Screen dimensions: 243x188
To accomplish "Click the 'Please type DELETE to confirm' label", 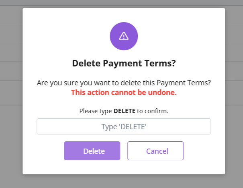I will click(x=124, y=111).
